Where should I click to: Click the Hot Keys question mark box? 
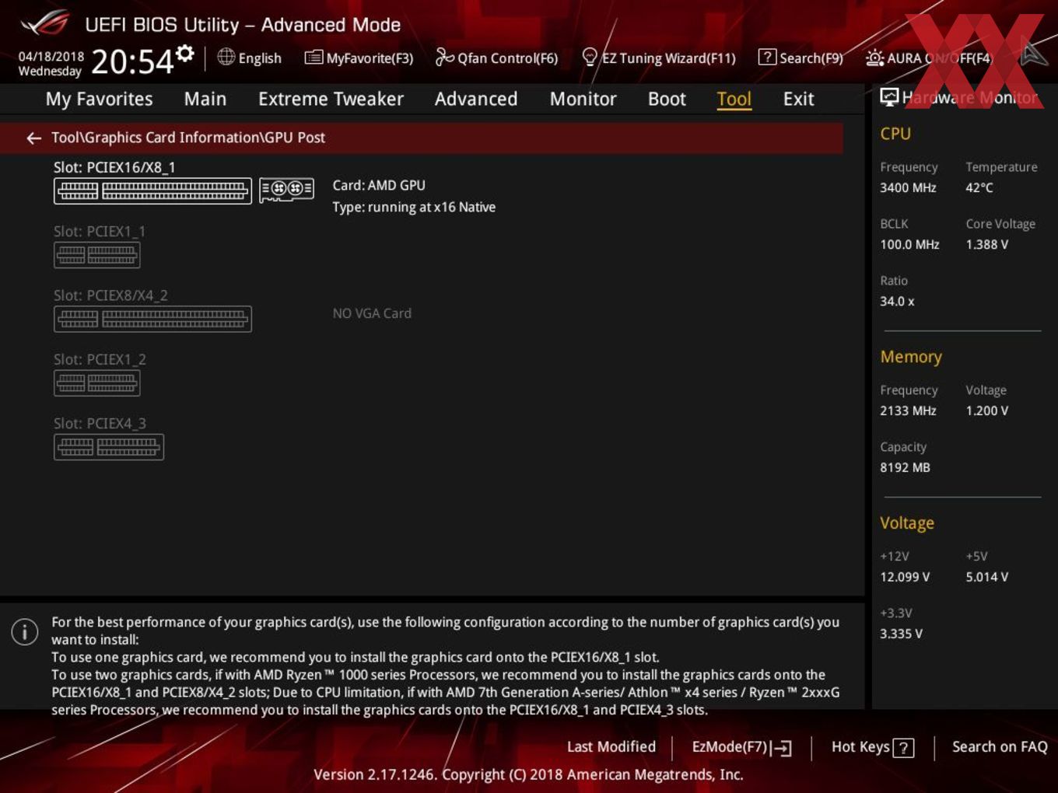903,748
